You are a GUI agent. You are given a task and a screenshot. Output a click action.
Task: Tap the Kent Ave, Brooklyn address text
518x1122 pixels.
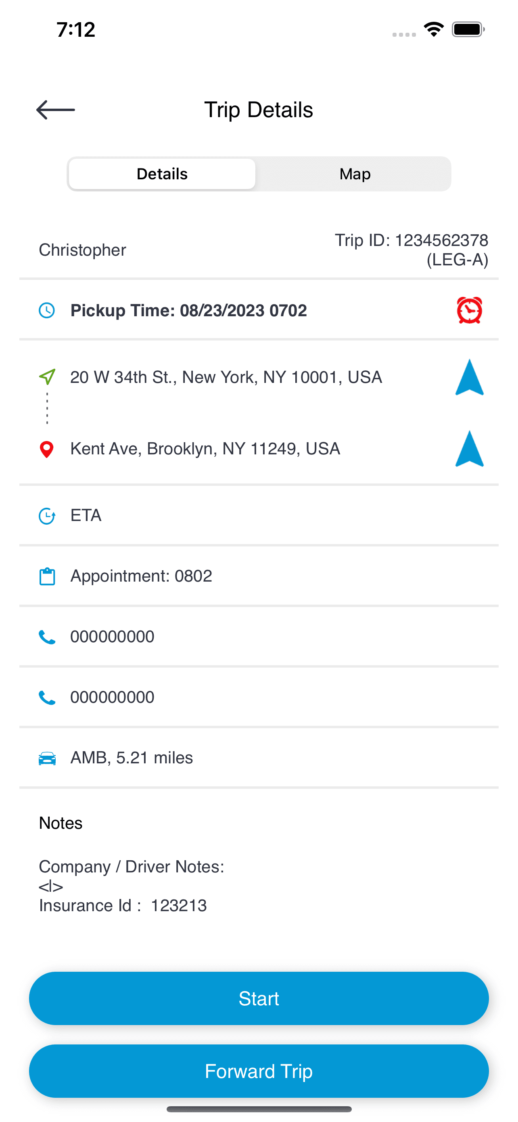[x=205, y=449]
